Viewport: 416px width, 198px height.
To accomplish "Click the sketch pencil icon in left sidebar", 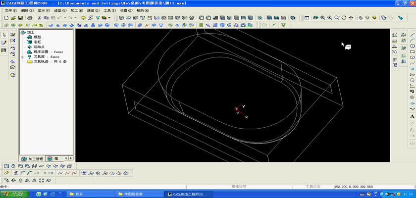I will [x=4, y=43].
